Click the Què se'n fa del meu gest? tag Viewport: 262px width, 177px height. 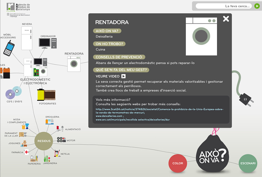coord(121,70)
